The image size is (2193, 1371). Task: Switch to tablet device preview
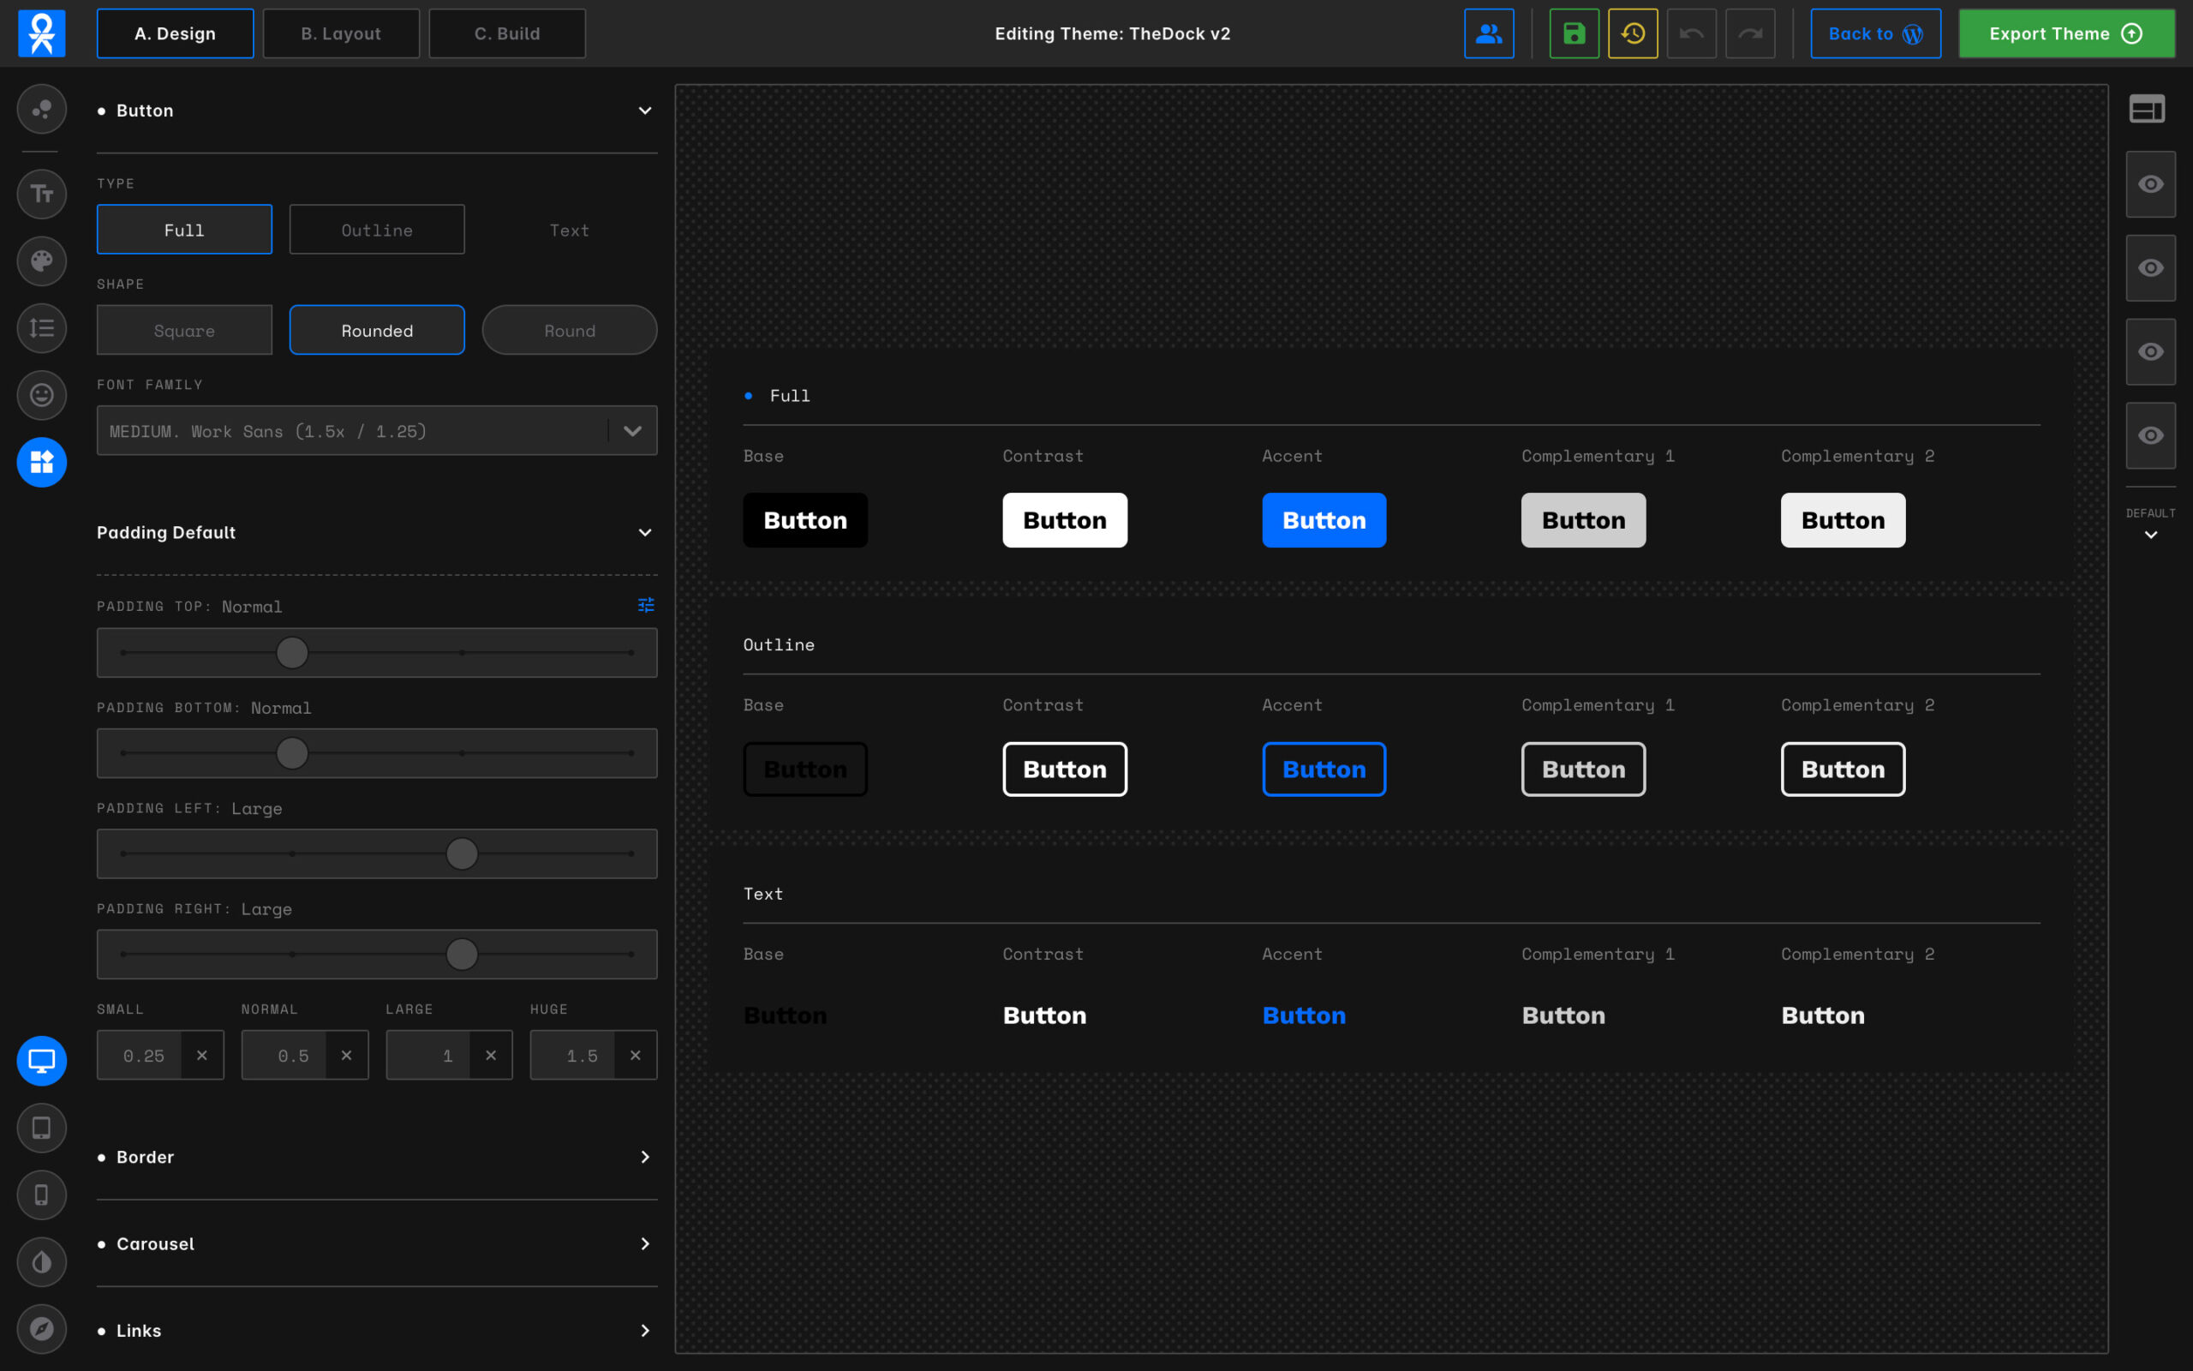[42, 1128]
